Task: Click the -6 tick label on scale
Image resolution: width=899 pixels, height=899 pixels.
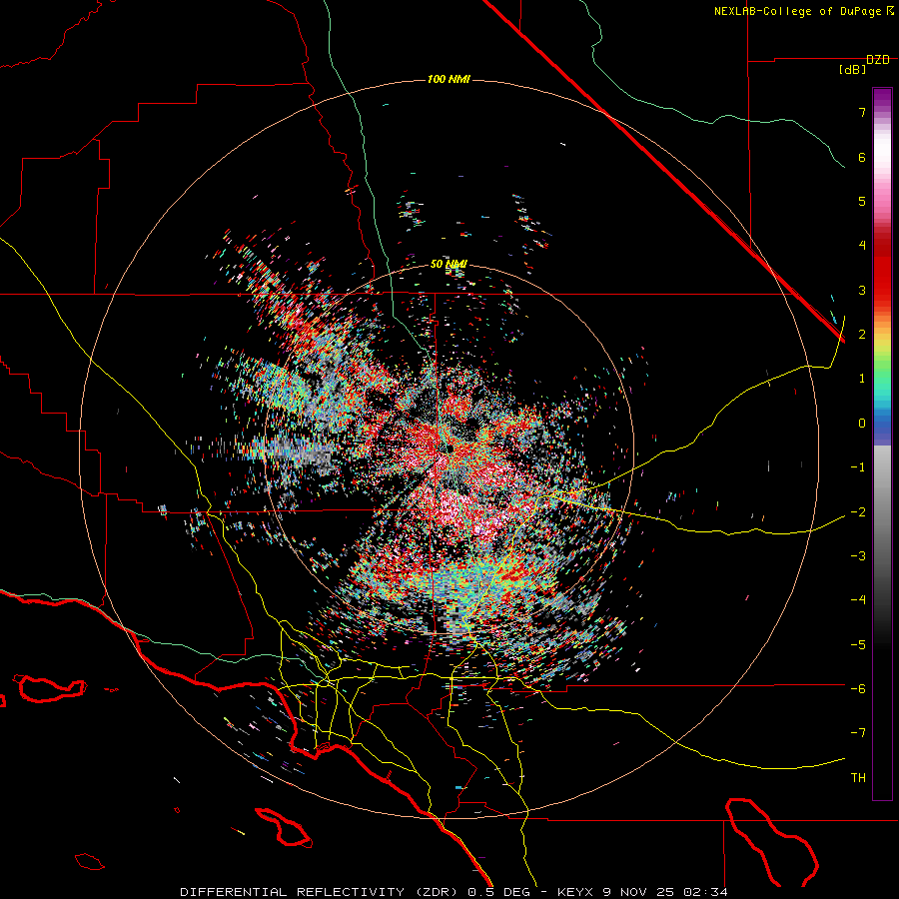Action: click(x=858, y=689)
